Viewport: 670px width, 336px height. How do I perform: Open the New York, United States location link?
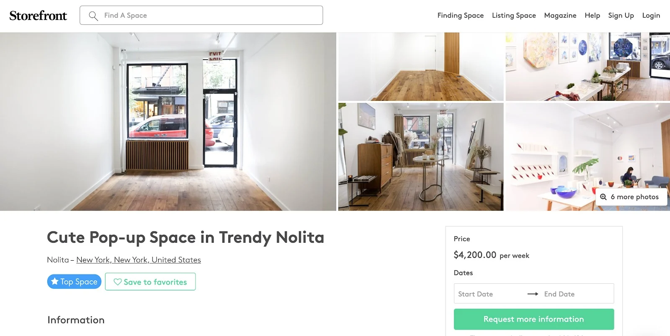tap(139, 260)
